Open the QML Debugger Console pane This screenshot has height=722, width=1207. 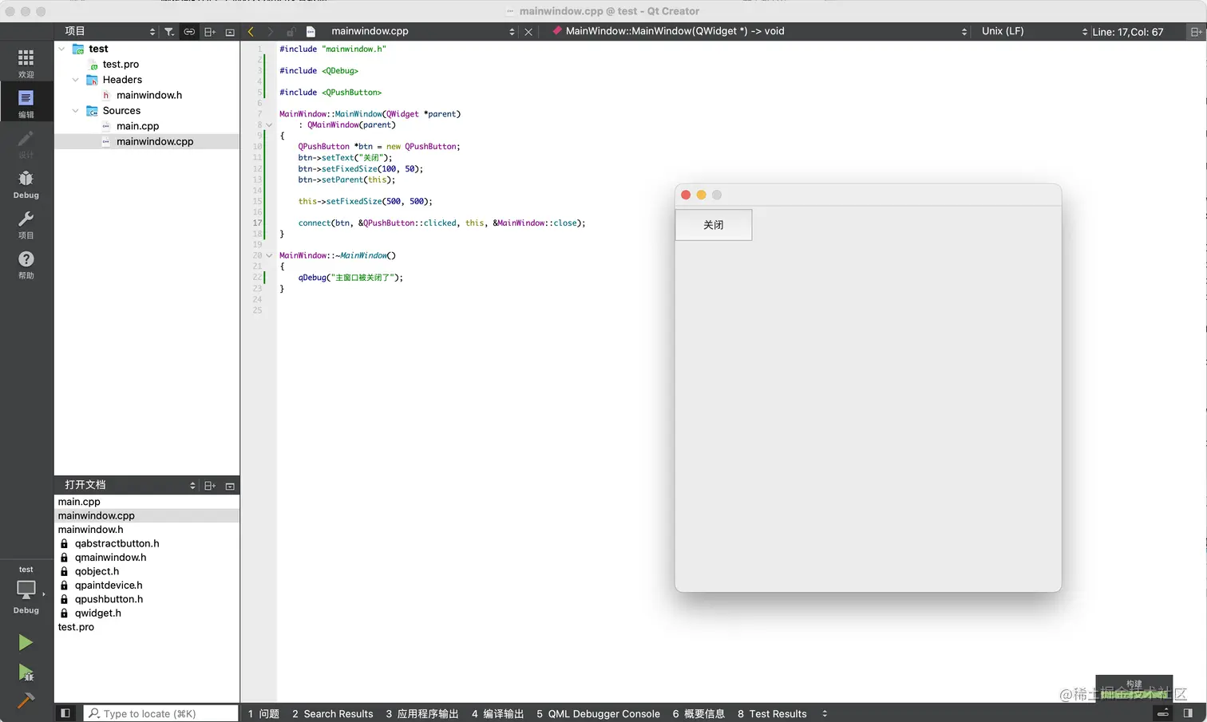(x=598, y=713)
